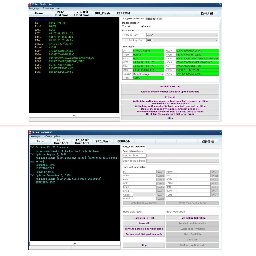Click Erase all in top window
The width and height of the screenshot is (256, 256).
(x=170, y=97)
